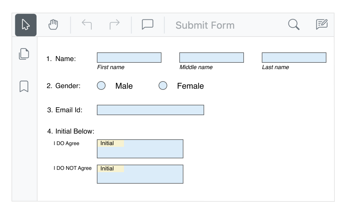The height and width of the screenshot is (213, 346).
Task: Click the Email Id input field
Action: point(151,110)
